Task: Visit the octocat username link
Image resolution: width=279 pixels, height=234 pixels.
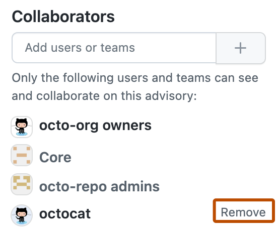Action: [65, 214]
